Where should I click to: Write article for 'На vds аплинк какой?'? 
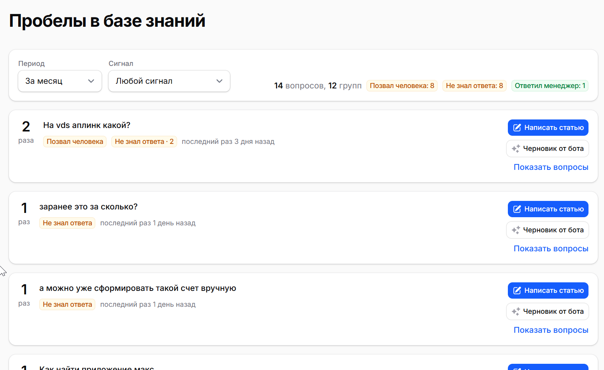tap(548, 128)
